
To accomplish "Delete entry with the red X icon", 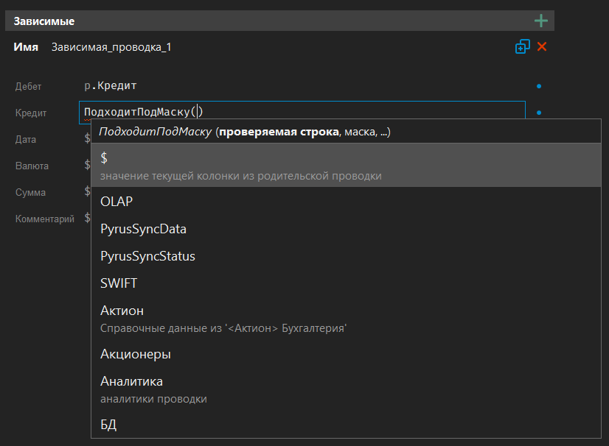I will (542, 47).
